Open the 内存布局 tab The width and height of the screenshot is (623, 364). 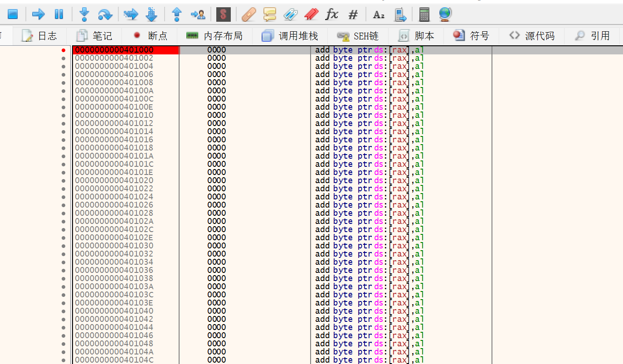coord(214,36)
